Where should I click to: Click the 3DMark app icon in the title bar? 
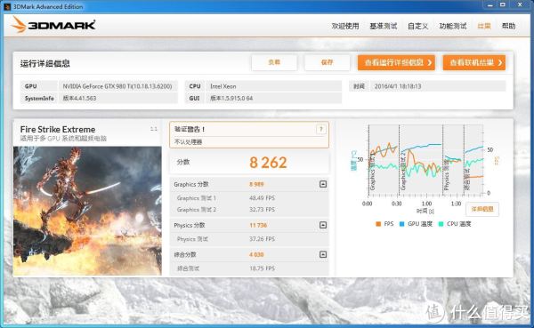click(7, 6)
